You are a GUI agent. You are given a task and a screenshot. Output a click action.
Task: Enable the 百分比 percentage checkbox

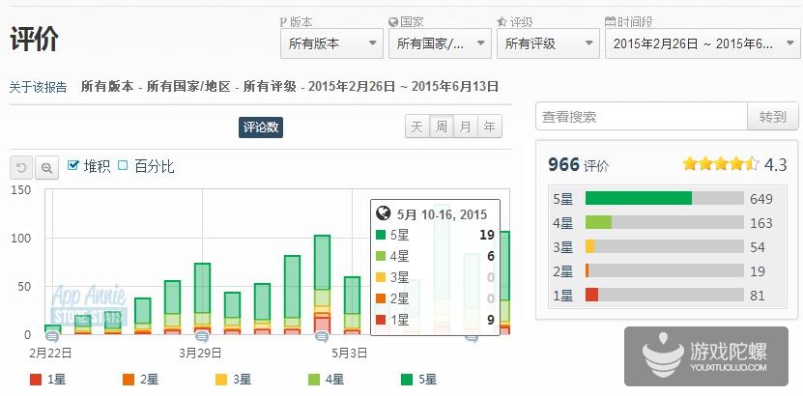pos(123,166)
